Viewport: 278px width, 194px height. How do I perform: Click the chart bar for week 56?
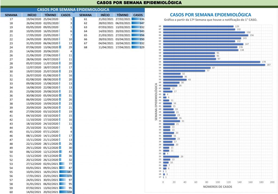(211, 62)
